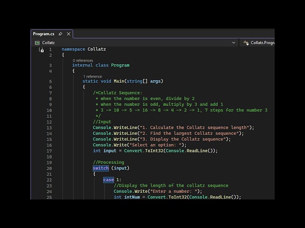Click the 'int input' declaration on line 17
This screenshot has height=228, width=305.
coord(104,151)
